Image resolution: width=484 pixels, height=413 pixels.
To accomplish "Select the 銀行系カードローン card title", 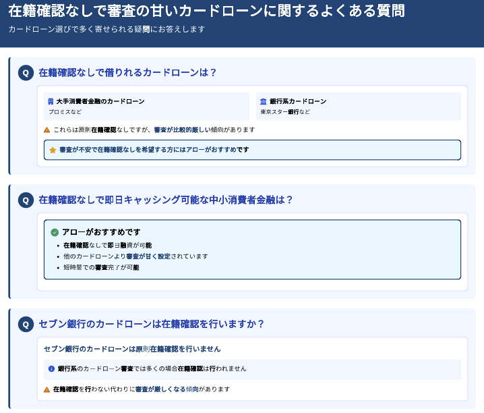I will click(298, 101).
